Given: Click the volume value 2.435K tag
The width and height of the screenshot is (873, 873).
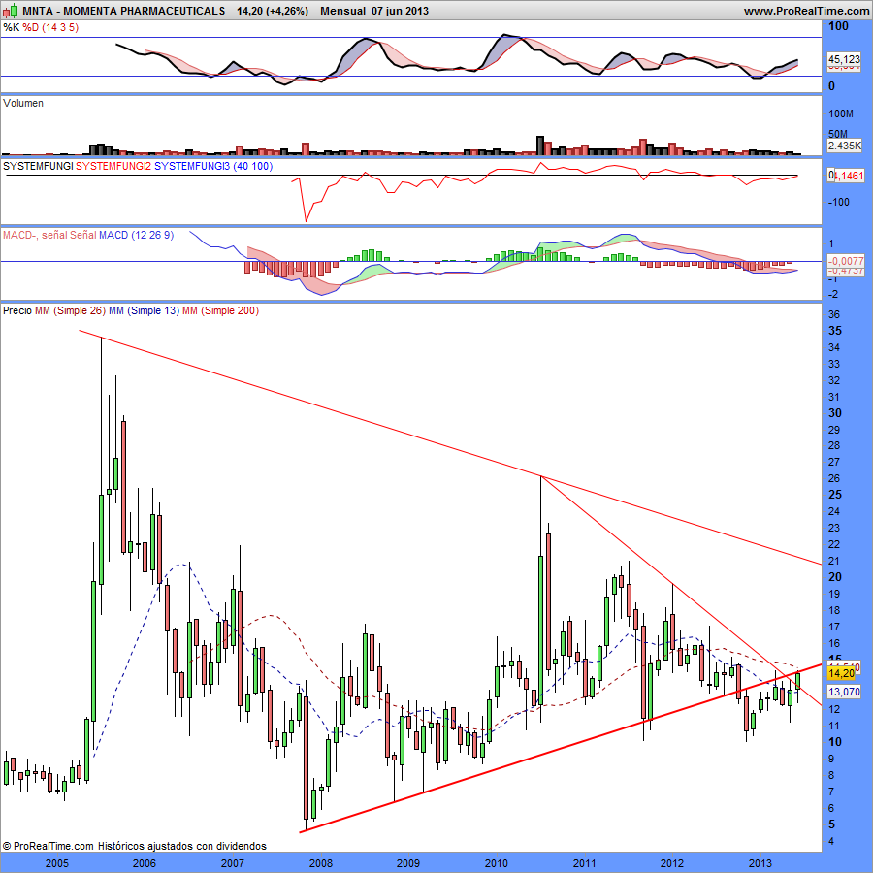Looking at the screenshot, I should (844, 145).
